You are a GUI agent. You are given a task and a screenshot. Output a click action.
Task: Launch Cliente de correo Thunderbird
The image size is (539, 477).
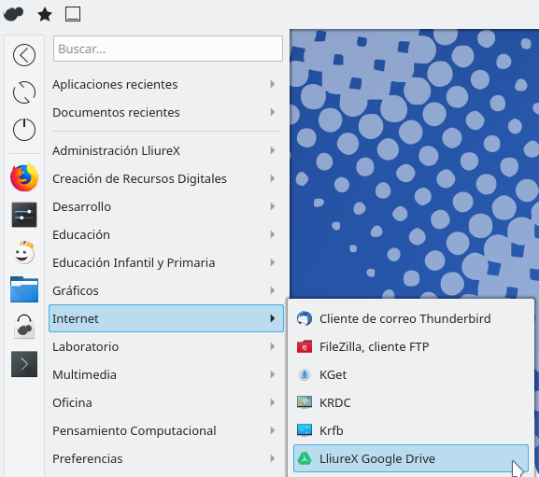point(411,318)
